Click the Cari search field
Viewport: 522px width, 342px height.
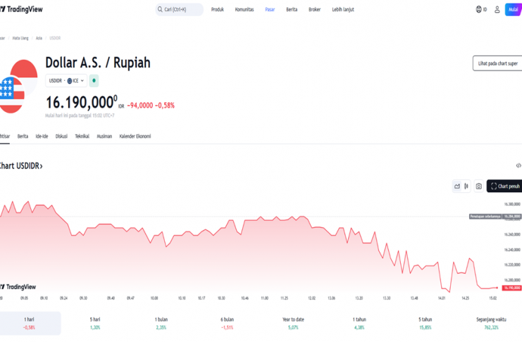pos(179,10)
